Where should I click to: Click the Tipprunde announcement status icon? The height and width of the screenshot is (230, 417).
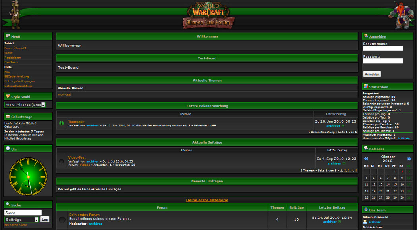tap(62, 123)
